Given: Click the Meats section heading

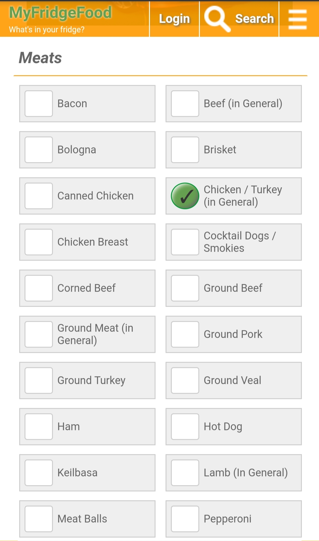Looking at the screenshot, I should [x=41, y=58].
